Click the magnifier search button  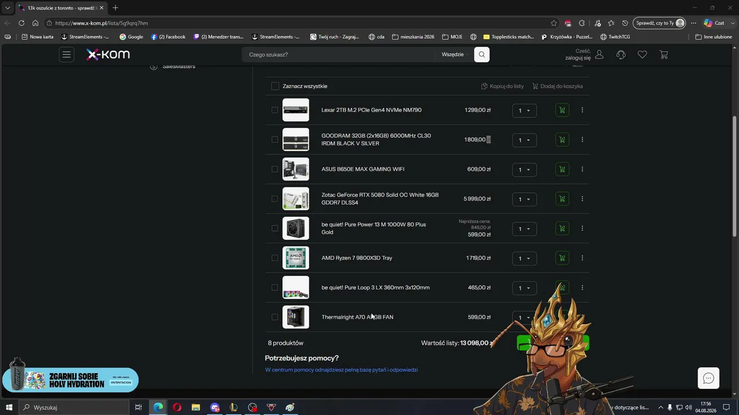coord(482,55)
